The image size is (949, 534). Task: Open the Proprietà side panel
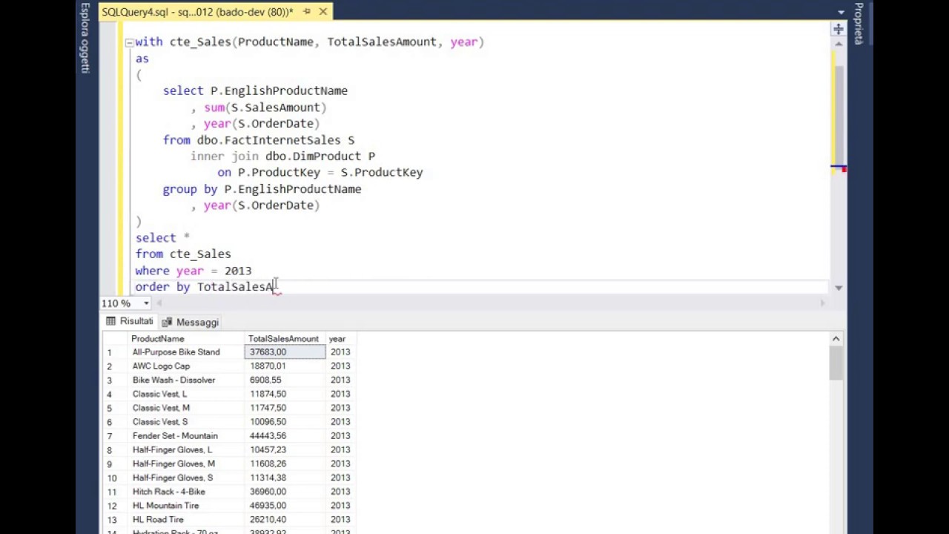click(859, 24)
